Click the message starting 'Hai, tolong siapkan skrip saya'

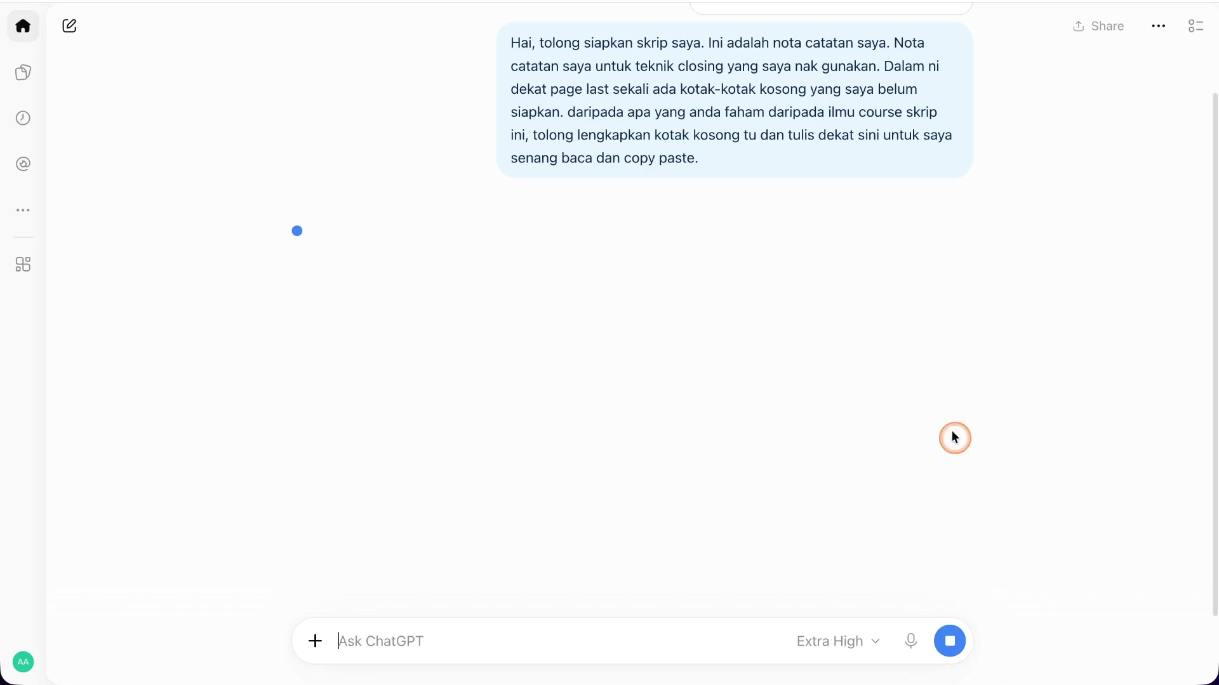[x=734, y=100]
